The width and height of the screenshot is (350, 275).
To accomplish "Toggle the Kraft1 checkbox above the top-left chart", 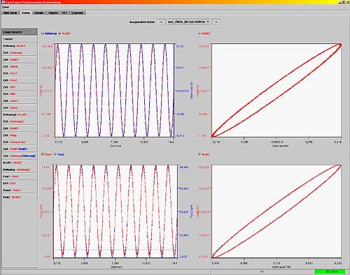I will click(x=60, y=34).
